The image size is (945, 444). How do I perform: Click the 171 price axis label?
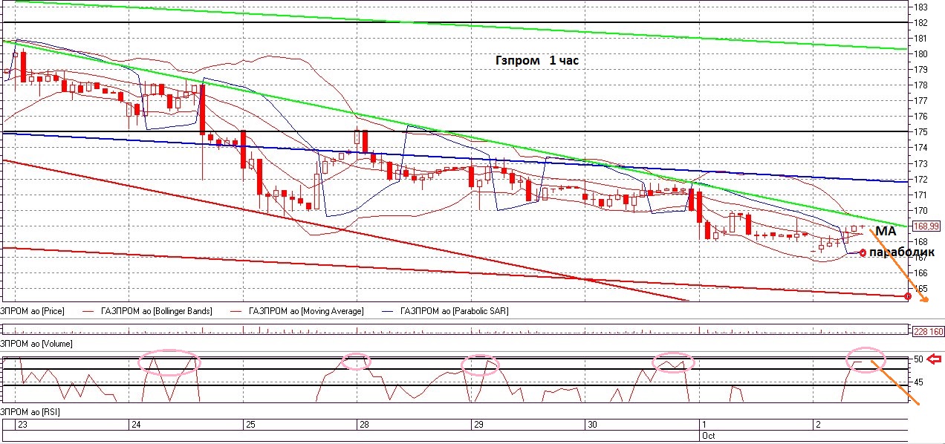click(x=920, y=195)
